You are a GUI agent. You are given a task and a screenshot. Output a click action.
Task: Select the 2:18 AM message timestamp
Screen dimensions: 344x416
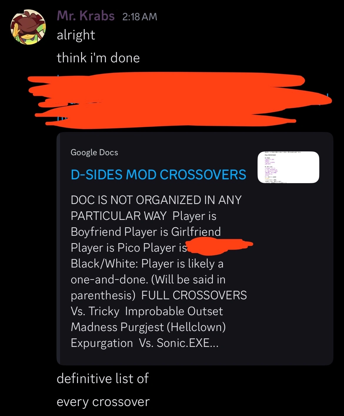coord(140,17)
